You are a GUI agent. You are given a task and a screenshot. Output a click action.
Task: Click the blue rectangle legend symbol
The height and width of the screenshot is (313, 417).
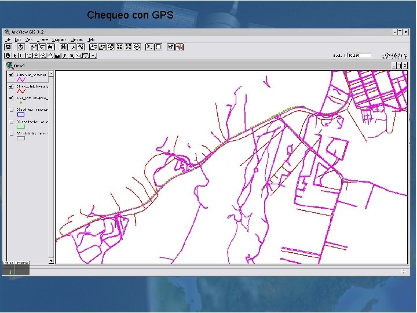pos(21,114)
